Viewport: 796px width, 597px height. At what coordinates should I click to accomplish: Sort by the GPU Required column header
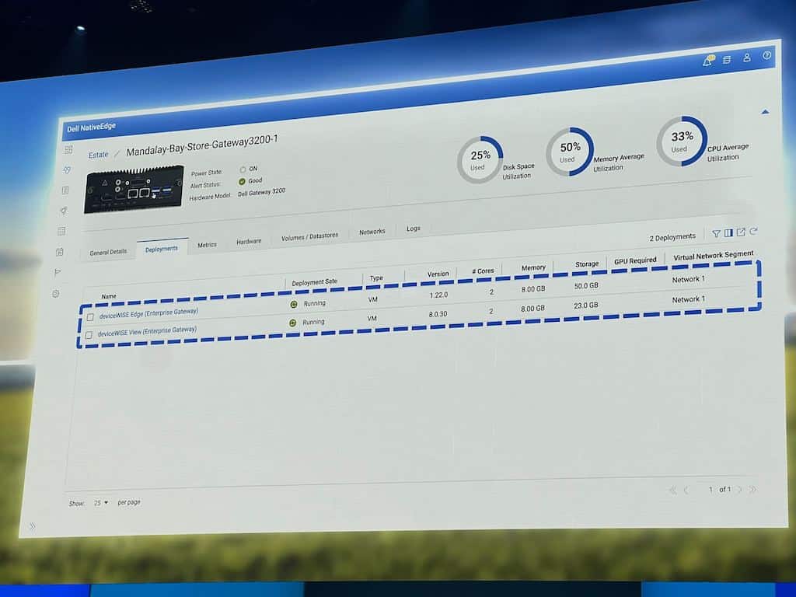635,261
